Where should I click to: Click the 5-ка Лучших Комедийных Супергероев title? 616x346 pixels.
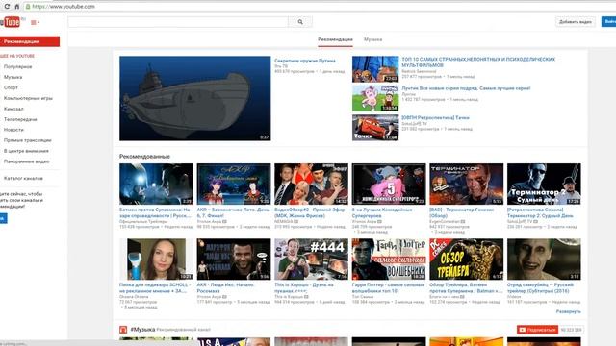click(x=382, y=213)
